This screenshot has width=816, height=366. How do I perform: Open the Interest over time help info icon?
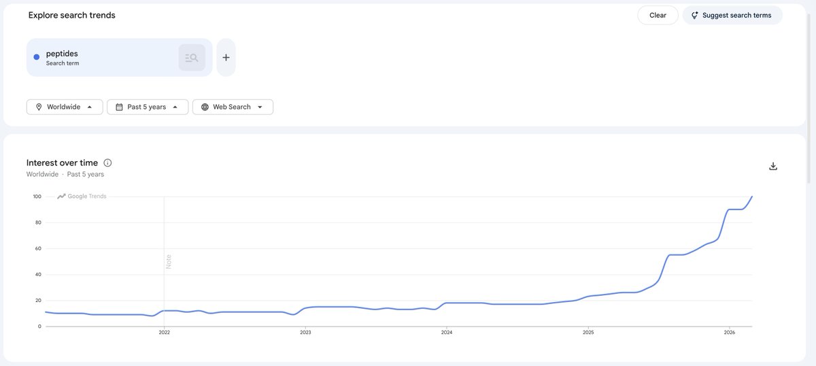pyautogui.click(x=107, y=163)
